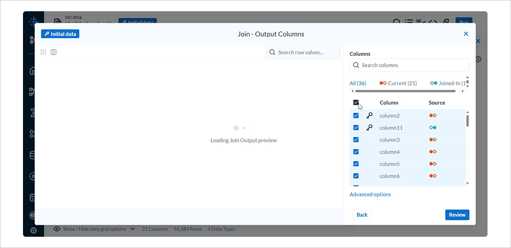Click the key icon beside column2
The width and height of the screenshot is (511, 248).
(x=370, y=115)
